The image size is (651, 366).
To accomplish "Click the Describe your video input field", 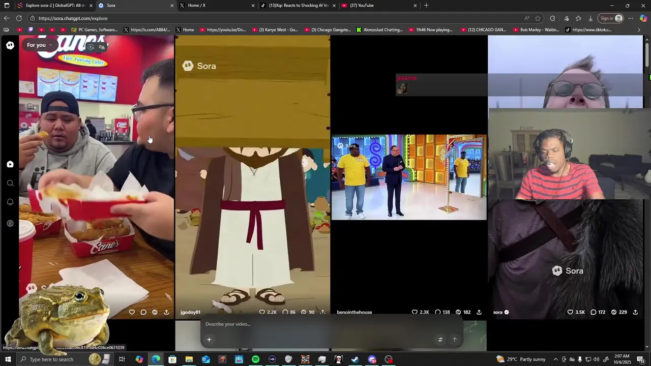I will coord(331,324).
